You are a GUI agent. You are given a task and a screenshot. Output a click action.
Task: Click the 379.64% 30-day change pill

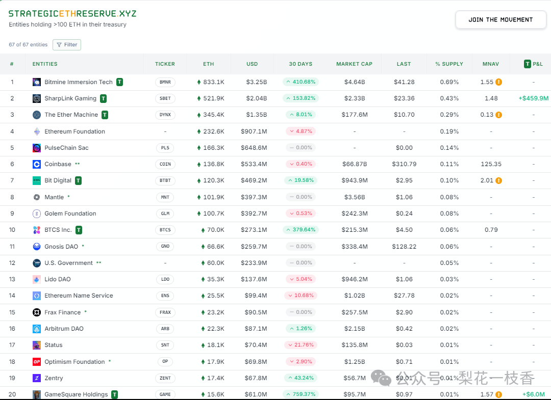[x=300, y=229]
